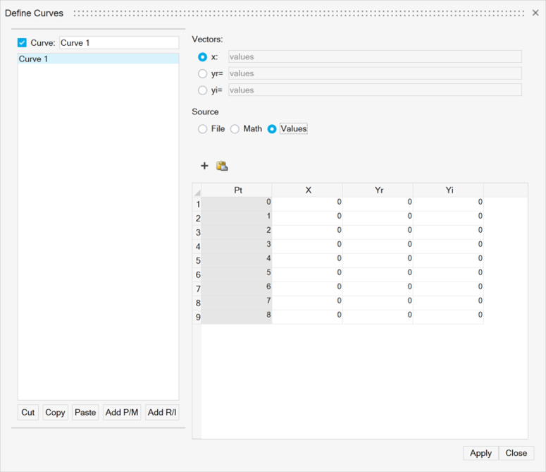Screen dimensions: 546x472
Task: Uncheck the Curve checkbox
Action: click(22, 43)
